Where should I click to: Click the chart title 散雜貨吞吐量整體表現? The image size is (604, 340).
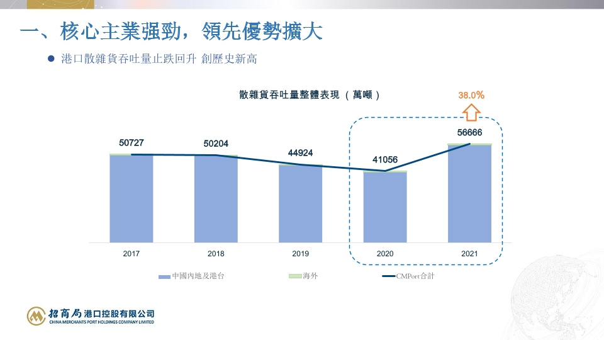click(289, 95)
